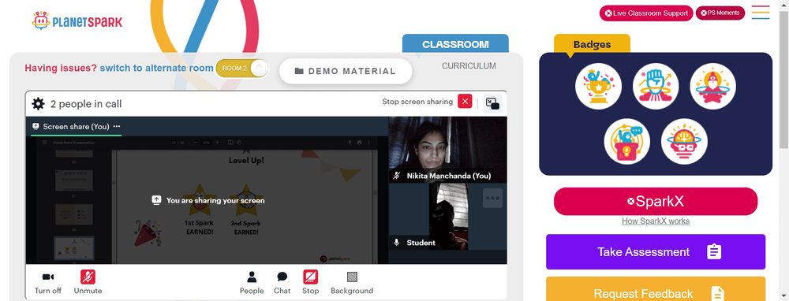This screenshot has width=789, height=301.
Task: Click the Student microphone icon
Action: pyautogui.click(x=397, y=242)
